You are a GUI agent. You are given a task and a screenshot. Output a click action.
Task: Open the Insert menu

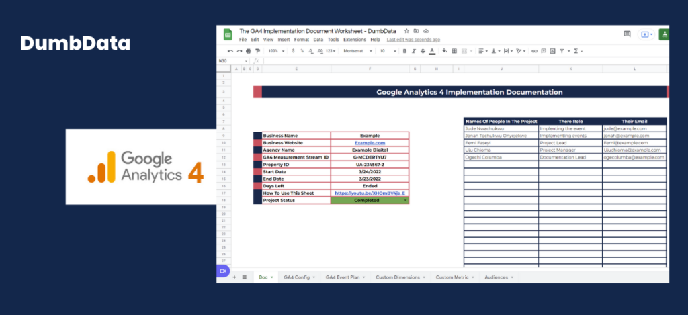[x=284, y=40]
